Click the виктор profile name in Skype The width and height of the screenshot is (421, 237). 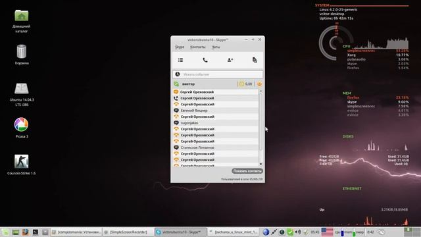point(189,84)
